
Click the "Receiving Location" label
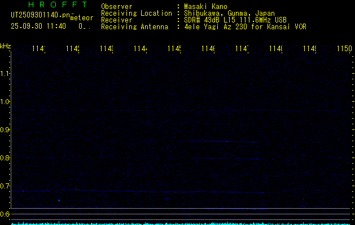[137, 13]
